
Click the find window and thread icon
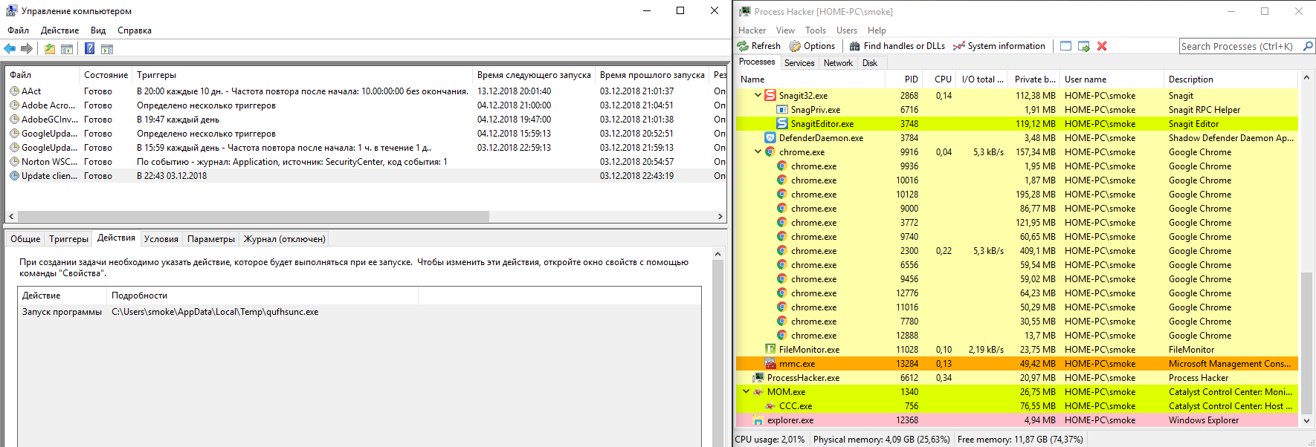point(1084,46)
